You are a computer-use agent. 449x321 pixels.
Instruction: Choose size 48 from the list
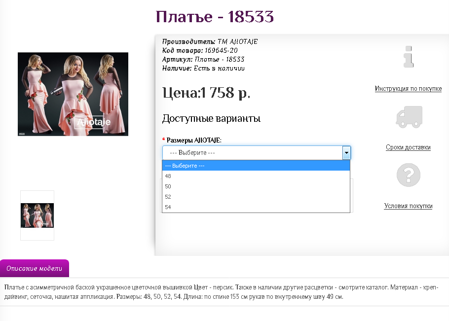click(x=256, y=176)
